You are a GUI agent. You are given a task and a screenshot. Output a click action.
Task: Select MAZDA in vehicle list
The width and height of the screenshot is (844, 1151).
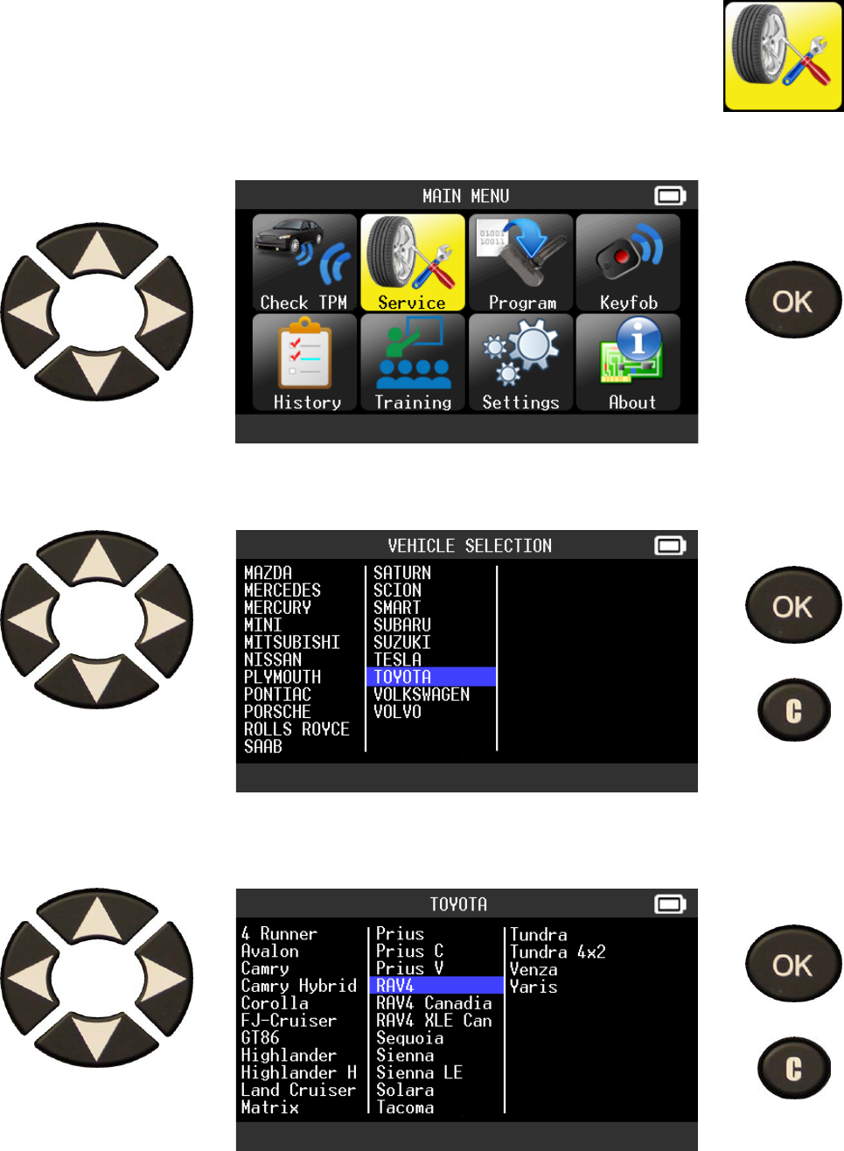tap(268, 573)
